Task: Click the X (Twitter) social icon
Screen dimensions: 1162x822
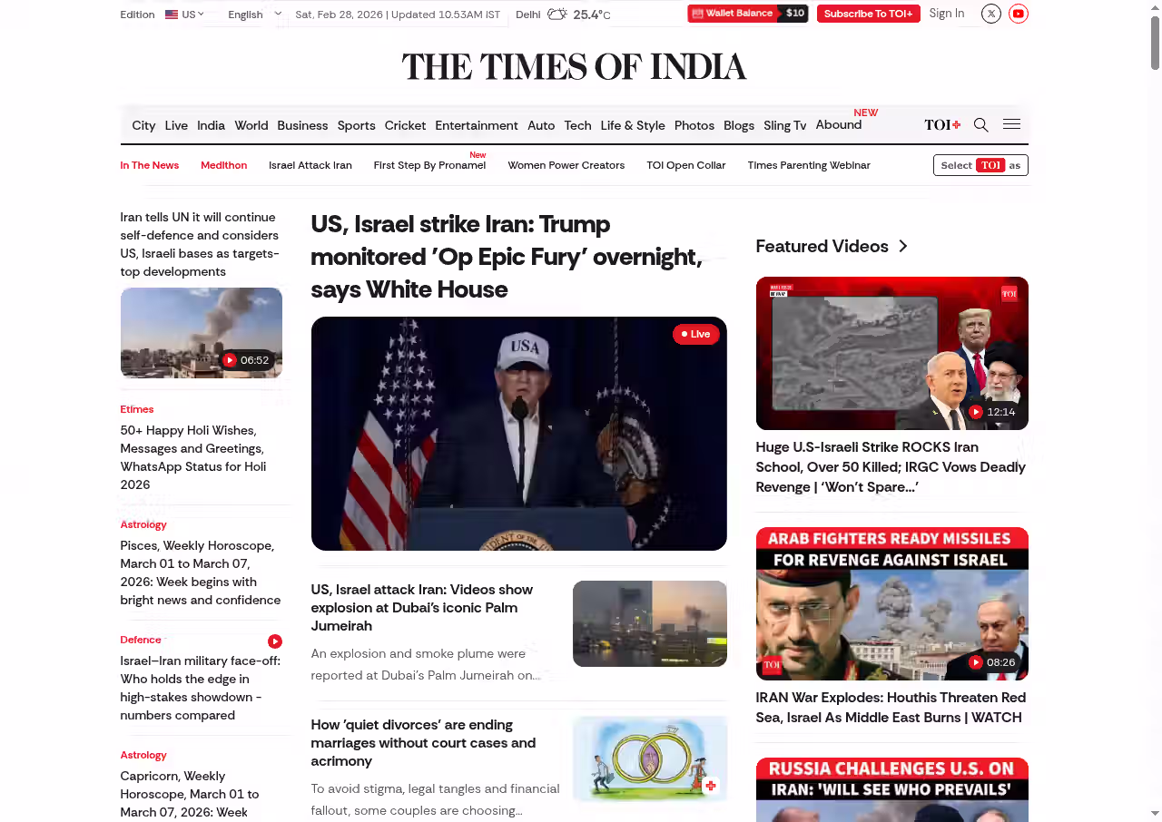Action: tap(991, 14)
